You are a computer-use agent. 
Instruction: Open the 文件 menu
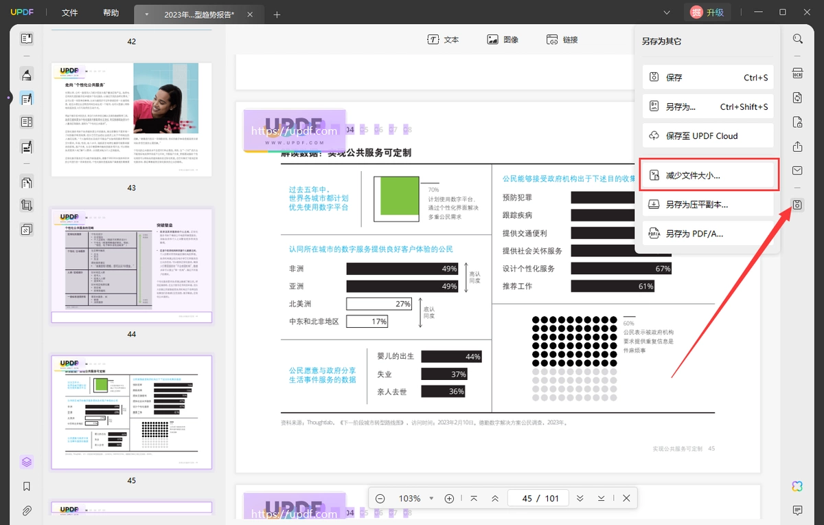click(69, 13)
